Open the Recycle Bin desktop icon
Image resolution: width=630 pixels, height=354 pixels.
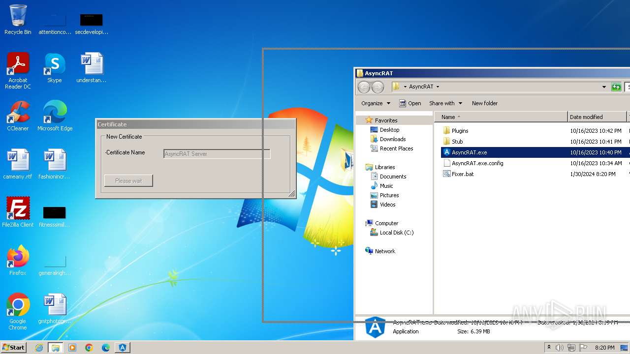tap(18, 20)
